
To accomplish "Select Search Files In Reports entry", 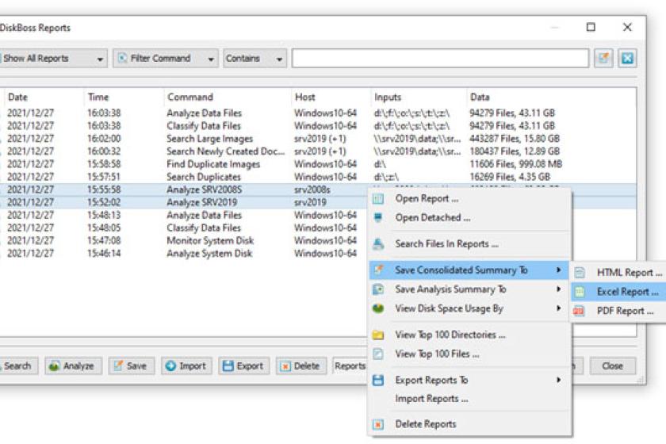I will click(x=469, y=244).
